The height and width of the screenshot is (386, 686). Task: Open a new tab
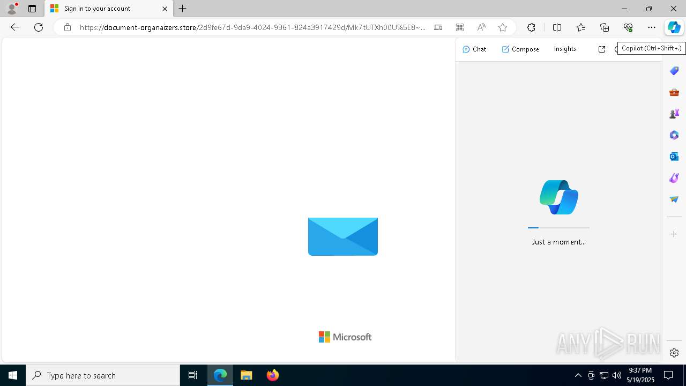183,9
